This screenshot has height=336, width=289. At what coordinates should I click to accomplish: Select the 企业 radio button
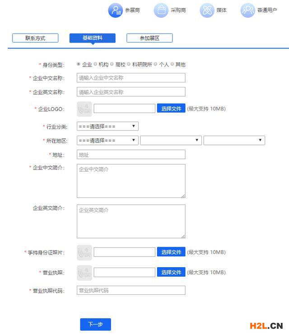click(79, 64)
